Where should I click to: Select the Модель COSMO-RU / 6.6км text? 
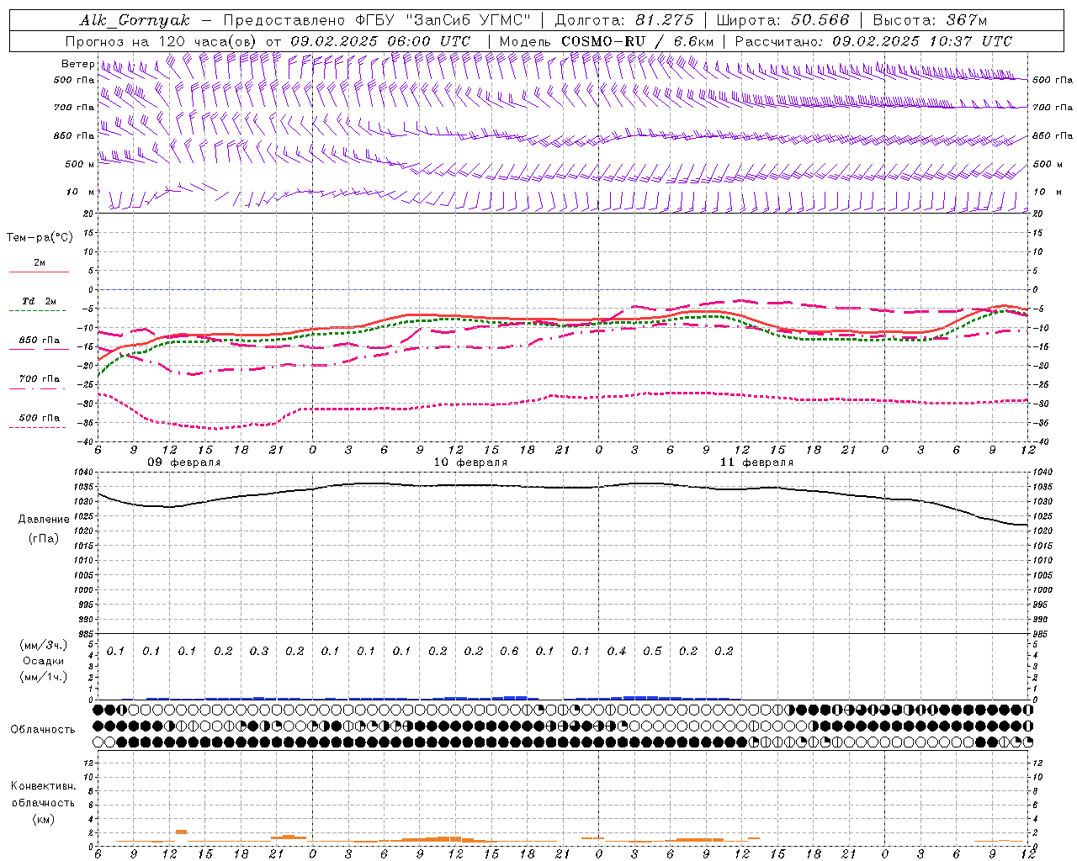click(x=607, y=41)
